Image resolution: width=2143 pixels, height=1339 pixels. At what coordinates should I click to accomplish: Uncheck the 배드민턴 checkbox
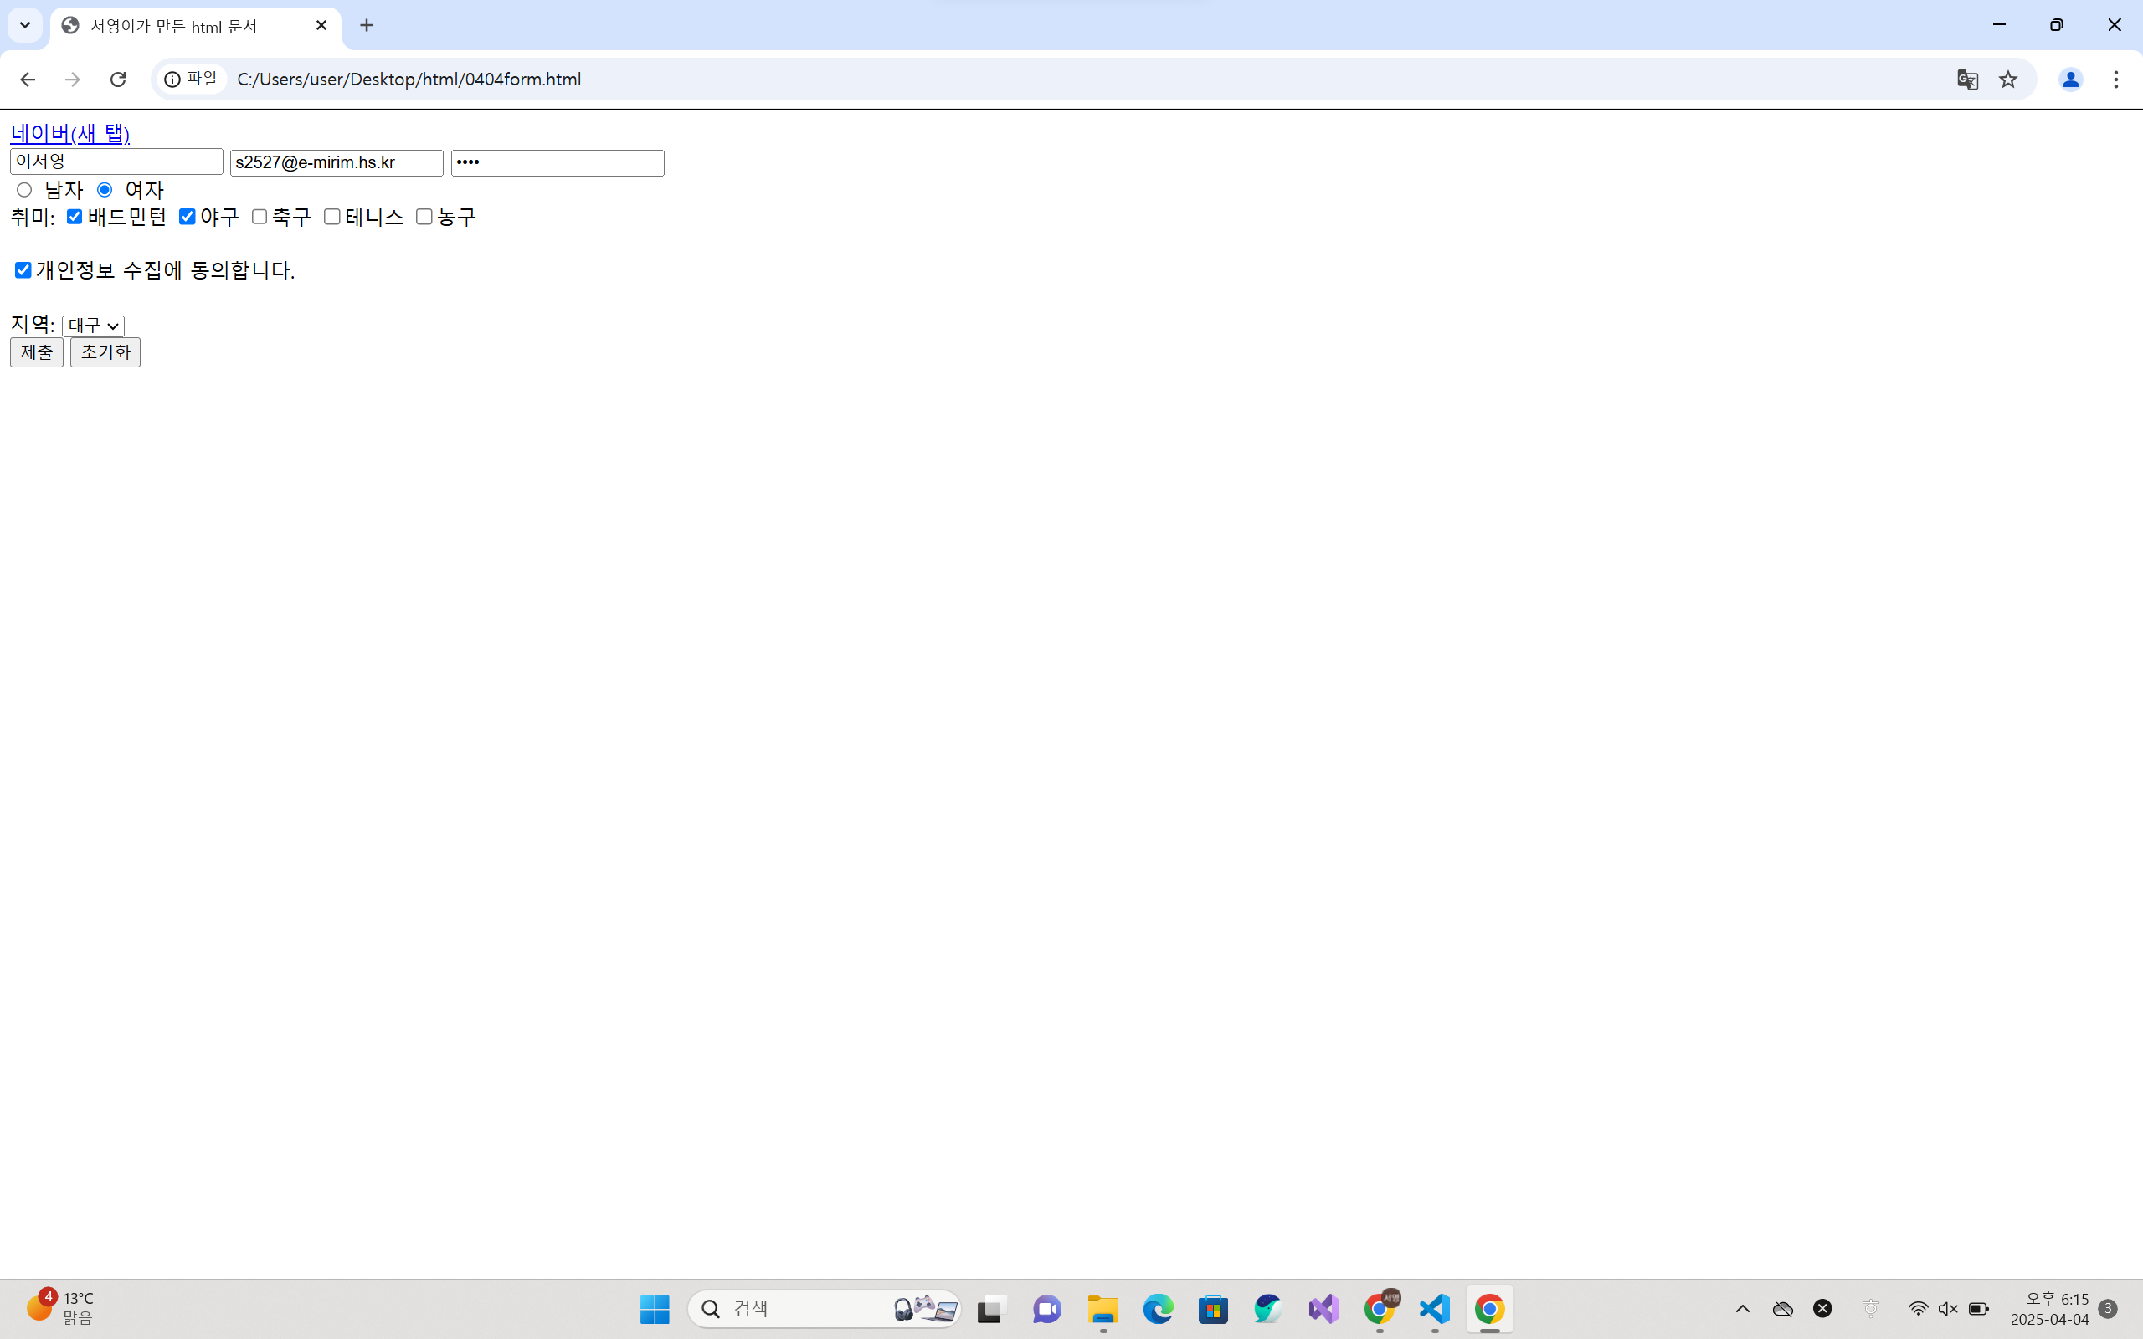tap(75, 217)
